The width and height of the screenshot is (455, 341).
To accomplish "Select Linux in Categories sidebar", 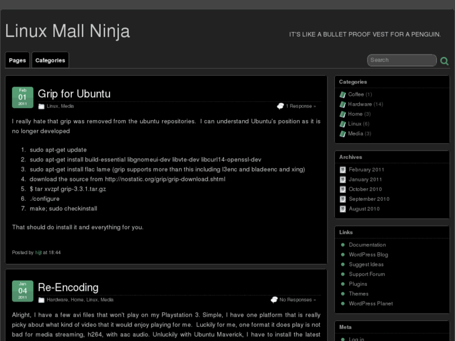I will pos(355,124).
